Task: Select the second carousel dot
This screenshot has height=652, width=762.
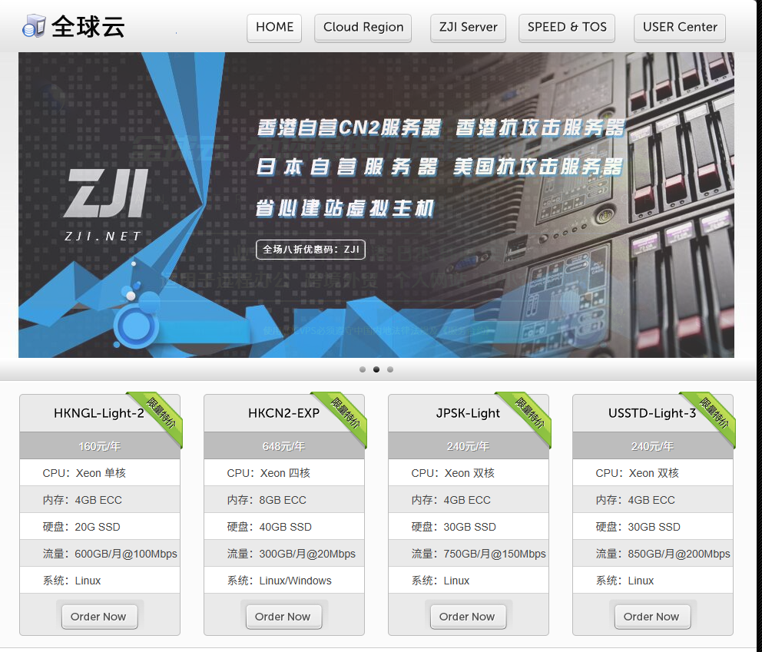Action: [376, 369]
